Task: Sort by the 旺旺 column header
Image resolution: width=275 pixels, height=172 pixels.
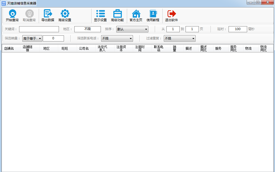Action: click(x=67, y=48)
